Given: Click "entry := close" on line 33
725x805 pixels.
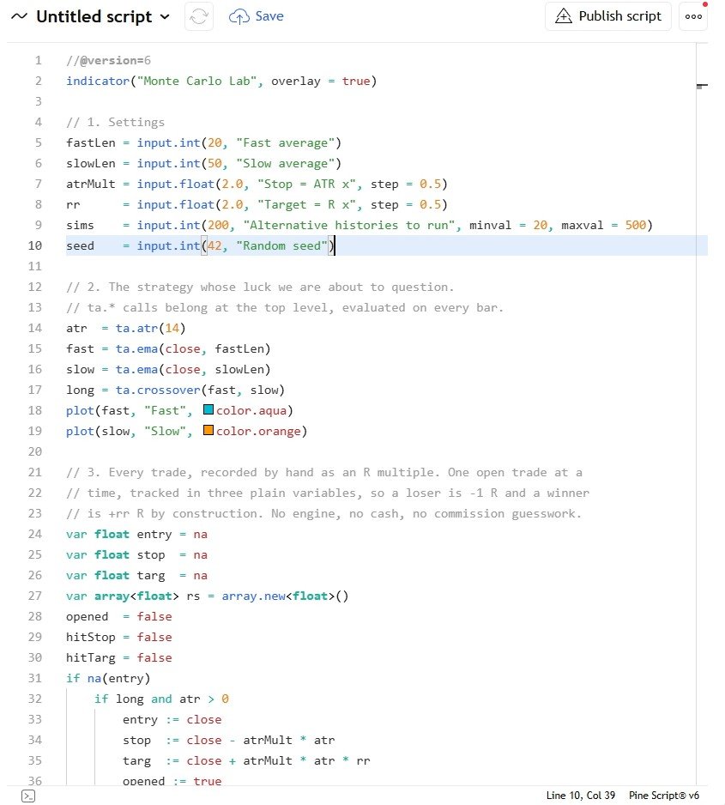Looking at the screenshot, I should coord(172,719).
